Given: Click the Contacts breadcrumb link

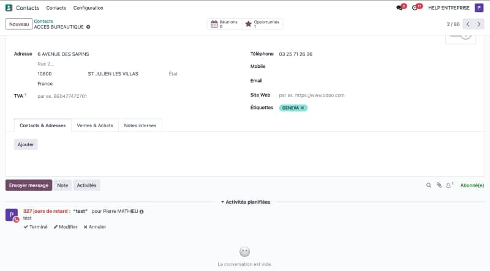Looking at the screenshot, I should point(43,21).
